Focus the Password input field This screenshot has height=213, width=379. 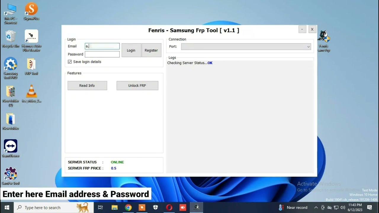tap(102, 54)
